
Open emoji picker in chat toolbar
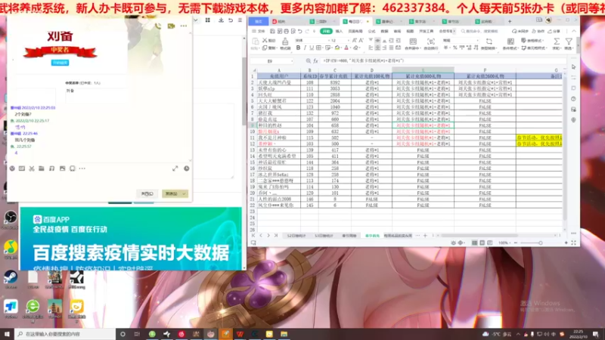click(x=12, y=168)
